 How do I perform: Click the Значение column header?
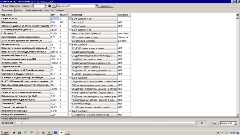click(124, 15)
